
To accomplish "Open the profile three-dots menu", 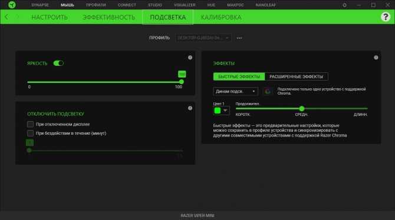I will (239, 38).
